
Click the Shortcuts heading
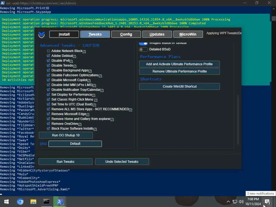click(x=151, y=79)
